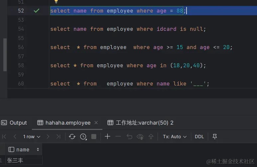Screen dimensions: 257x167
Task: Click the yellow lightbulb intention icon
Action: point(56,1)
